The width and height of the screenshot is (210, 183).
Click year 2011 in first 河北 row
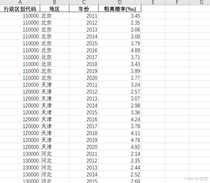click(84, 154)
